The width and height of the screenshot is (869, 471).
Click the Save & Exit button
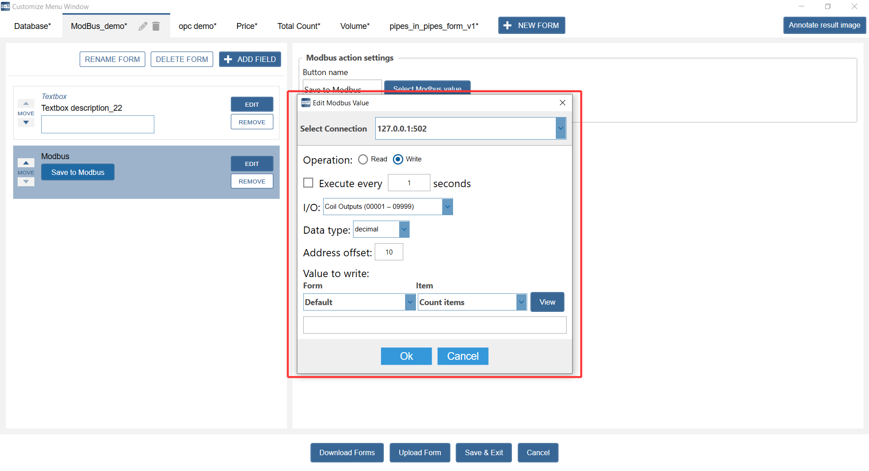click(x=483, y=452)
